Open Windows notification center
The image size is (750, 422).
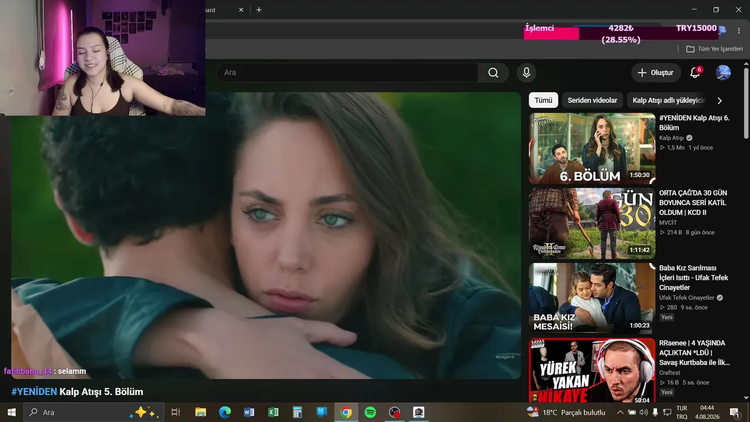(734, 412)
